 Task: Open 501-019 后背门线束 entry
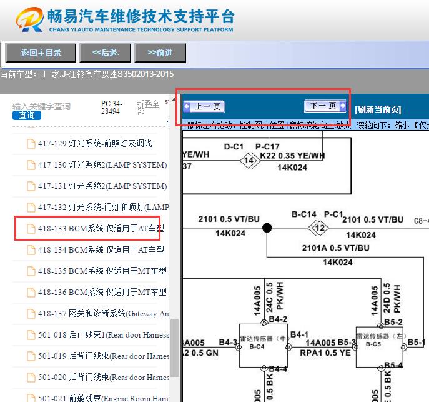pyautogui.click(x=104, y=356)
